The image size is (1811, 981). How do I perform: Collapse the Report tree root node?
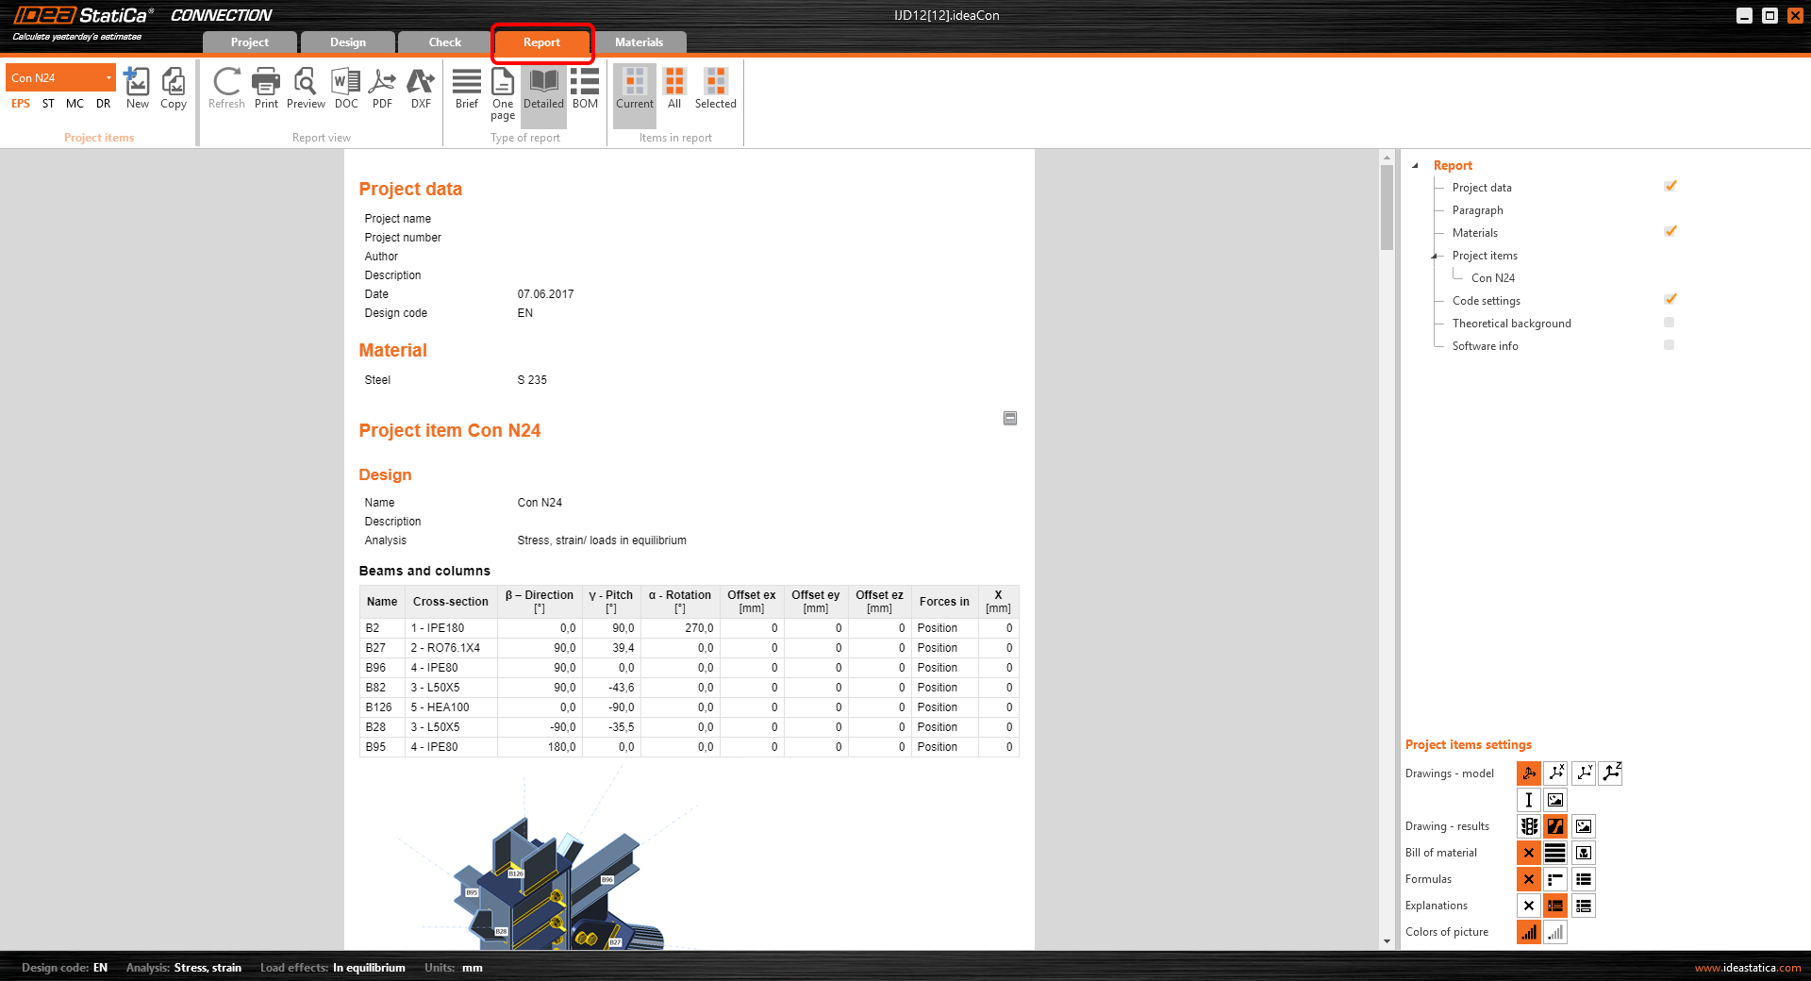[x=1415, y=165]
